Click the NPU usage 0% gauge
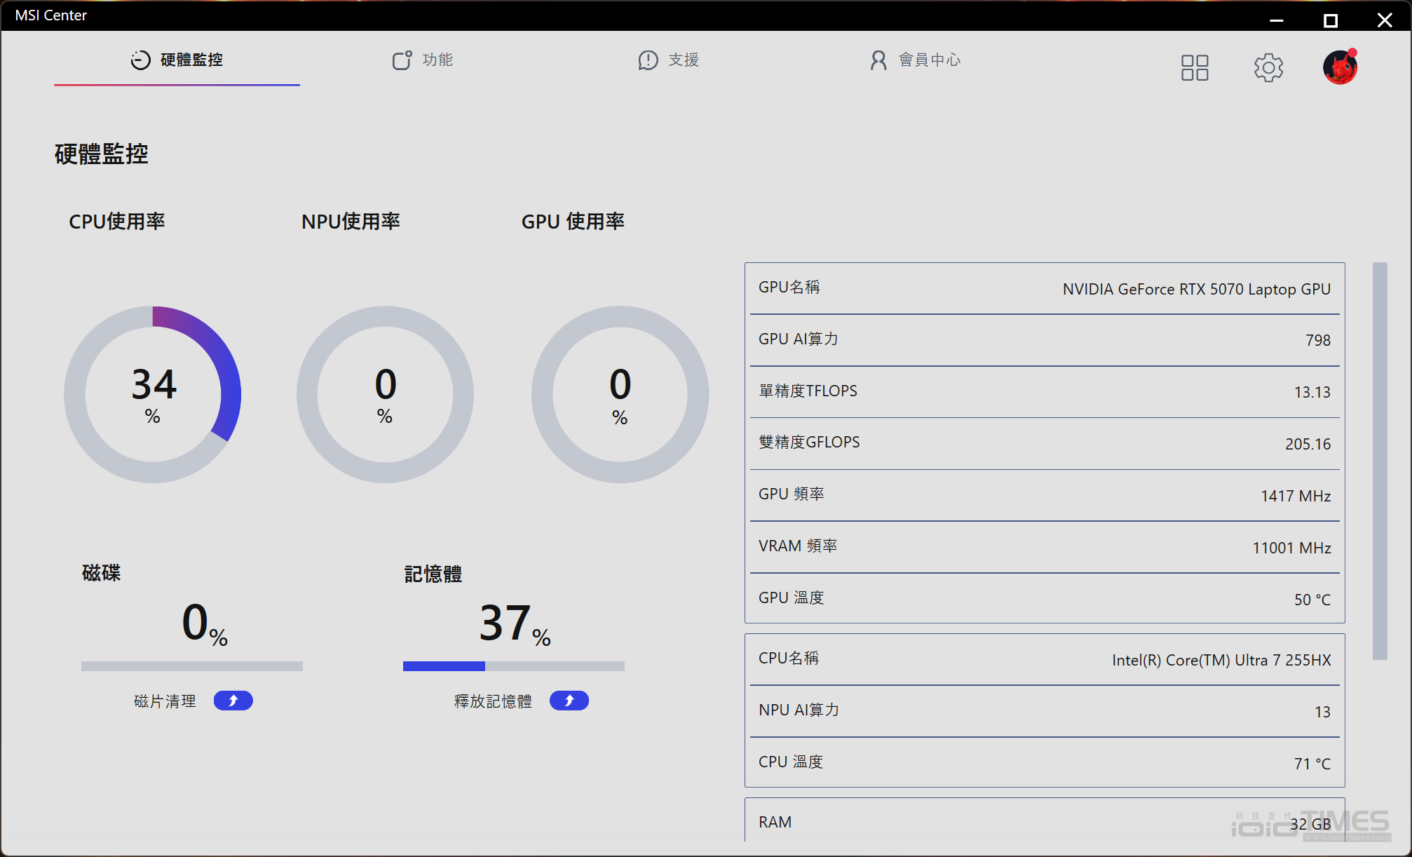The width and height of the screenshot is (1412, 857). tap(385, 394)
